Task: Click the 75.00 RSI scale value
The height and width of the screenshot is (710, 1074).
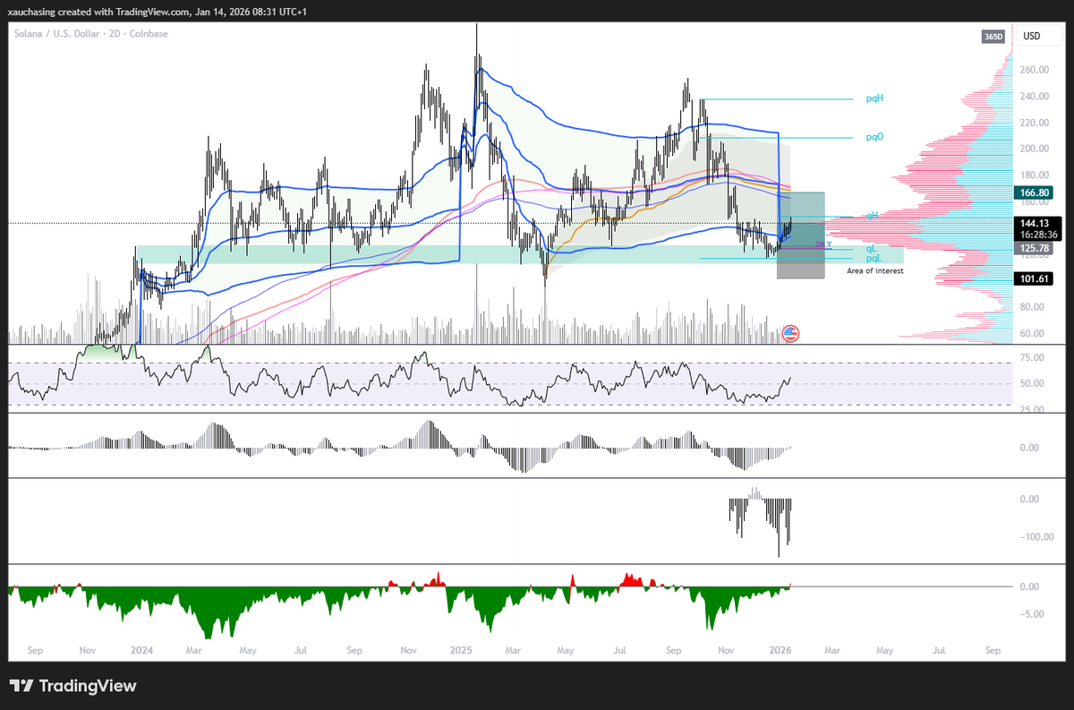Action: (x=1030, y=358)
